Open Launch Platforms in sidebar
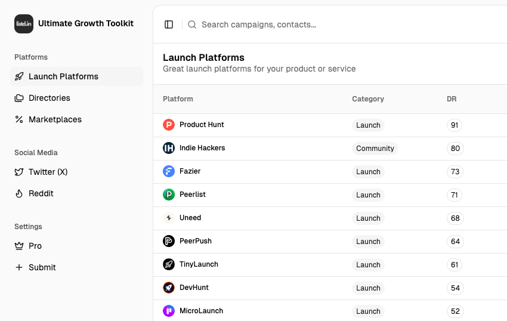The image size is (507, 321). [x=63, y=76]
